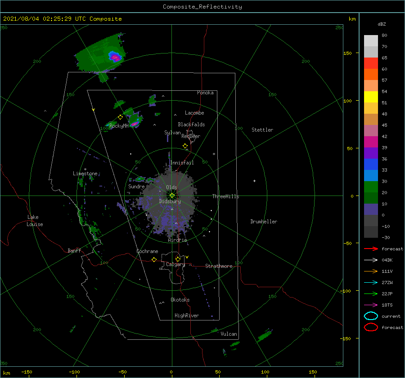Image resolution: width=405 pixels, height=378 pixels.
Task: Click the cyan arrow labeled 27ZW
Action: (371, 283)
